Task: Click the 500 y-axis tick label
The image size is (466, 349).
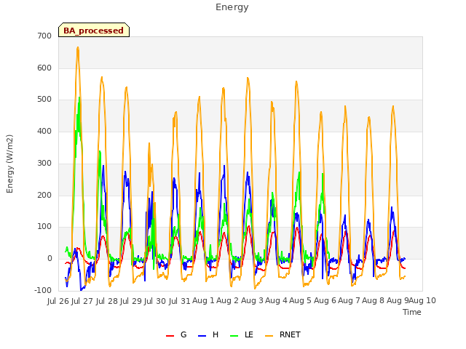Action: pyautogui.click(x=44, y=100)
